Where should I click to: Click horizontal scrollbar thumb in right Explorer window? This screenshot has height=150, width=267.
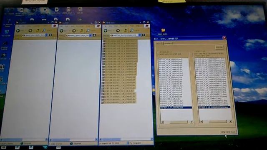[111, 139]
